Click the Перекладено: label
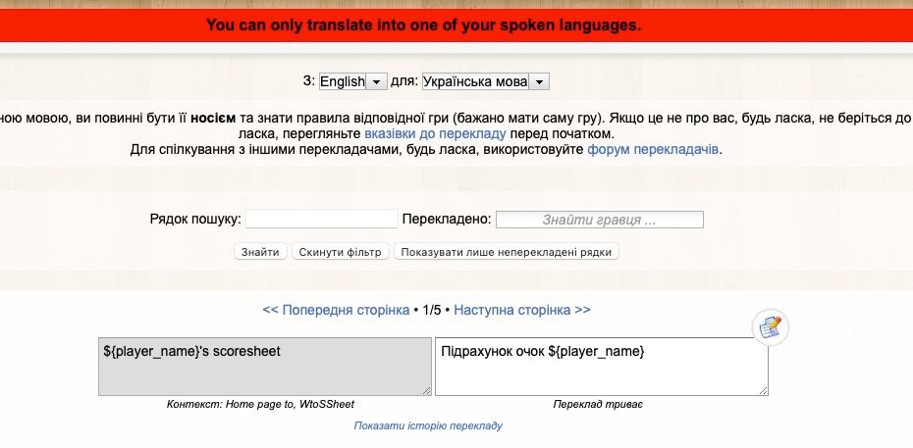913x448 pixels. [448, 220]
